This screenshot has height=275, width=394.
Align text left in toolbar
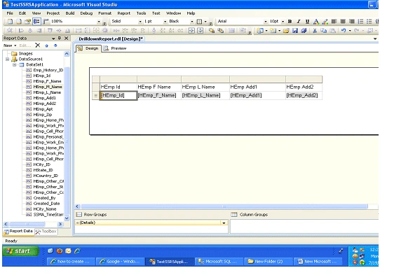[334, 22]
